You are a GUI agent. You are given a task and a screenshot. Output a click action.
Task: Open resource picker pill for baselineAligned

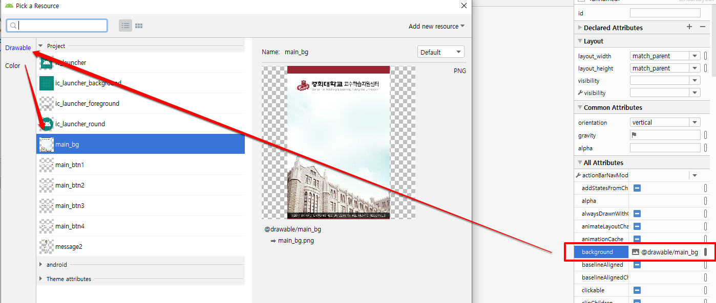(x=706, y=265)
